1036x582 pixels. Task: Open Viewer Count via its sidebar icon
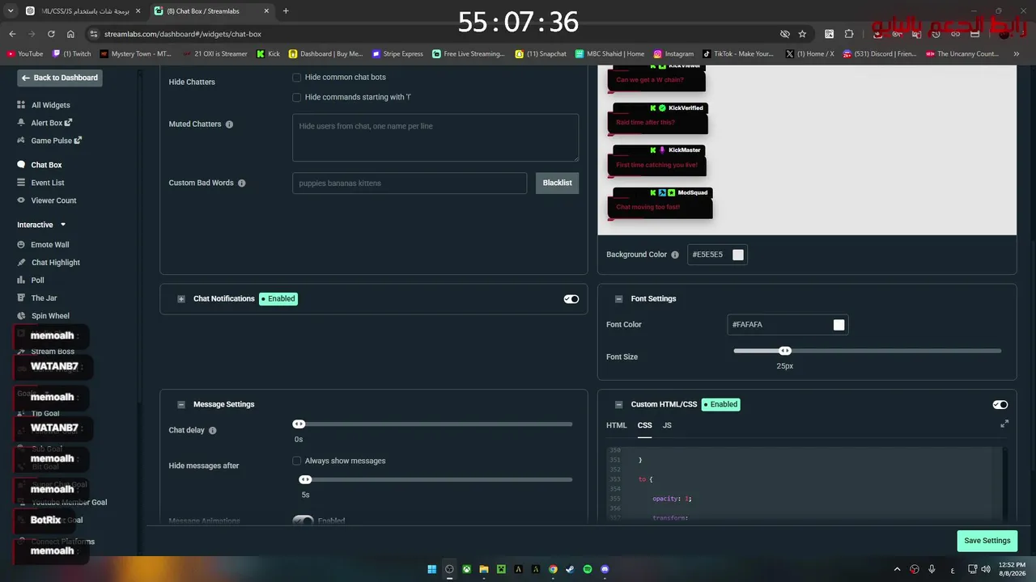(x=21, y=200)
